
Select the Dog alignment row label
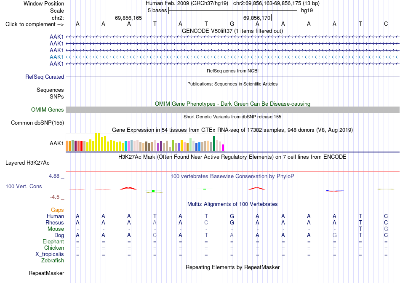pos(59,235)
